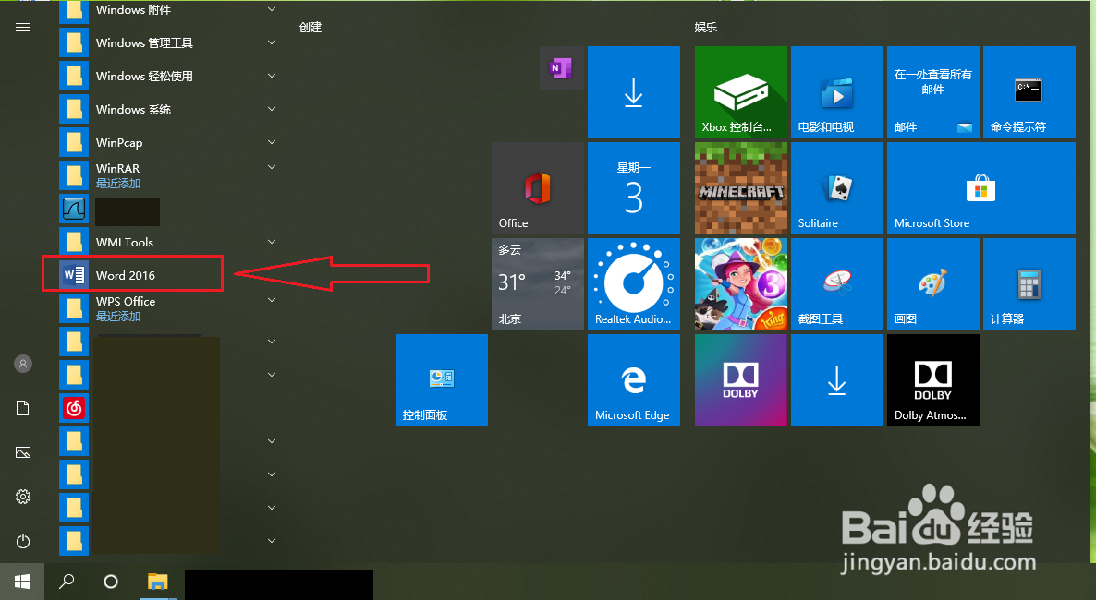Open the Dolby Atmos tile
Viewport: 1096px width, 600px height.
click(933, 380)
